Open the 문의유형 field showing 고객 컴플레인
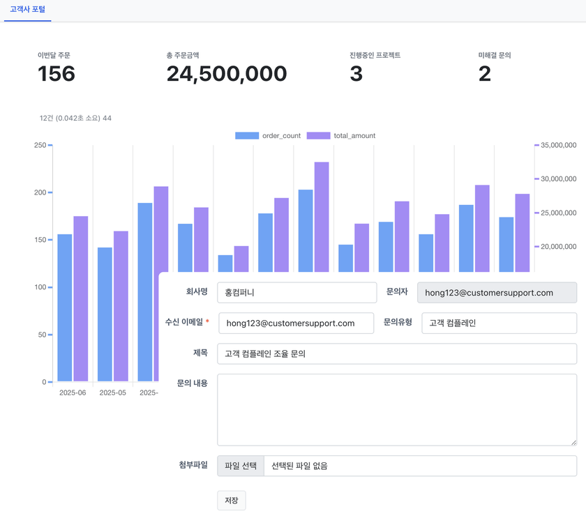 pos(499,323)
